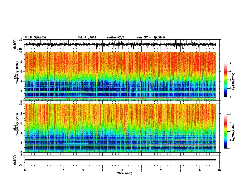
Task: Click the ch.1 color bar log(PSD) label
Action: pyautogui.click(x=233, y=81)
